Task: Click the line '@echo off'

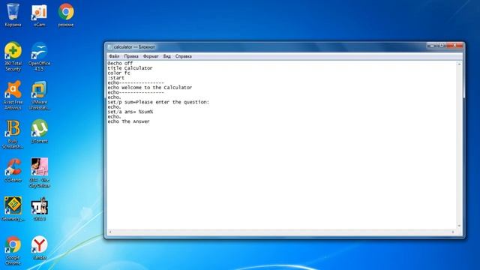Action: click(x=120, y=63)
